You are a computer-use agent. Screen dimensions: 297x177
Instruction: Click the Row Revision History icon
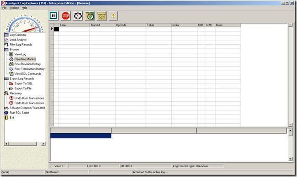pyautogui.click(x=11, y=64)
